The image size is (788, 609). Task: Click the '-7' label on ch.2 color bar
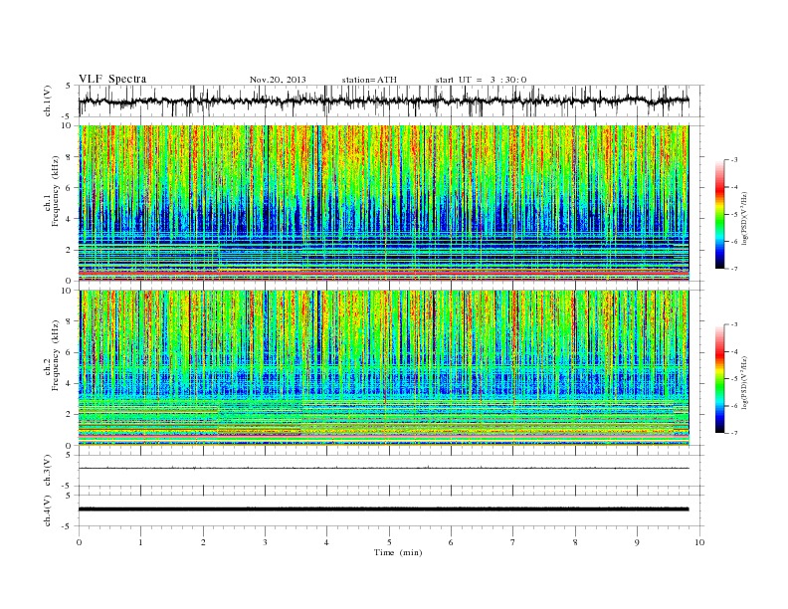click(733, 433)
